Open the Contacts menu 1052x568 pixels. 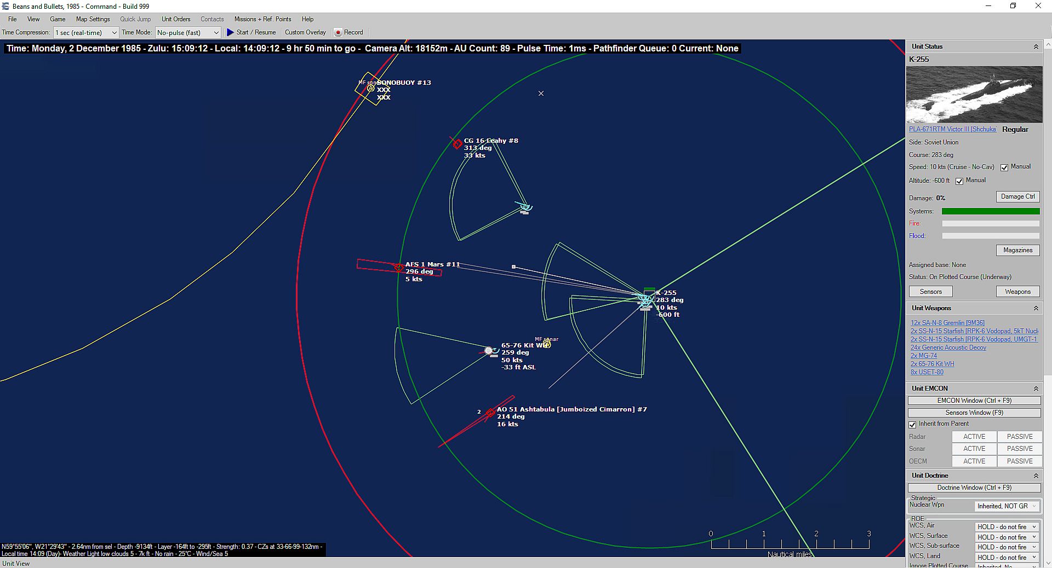click(212, 19)
